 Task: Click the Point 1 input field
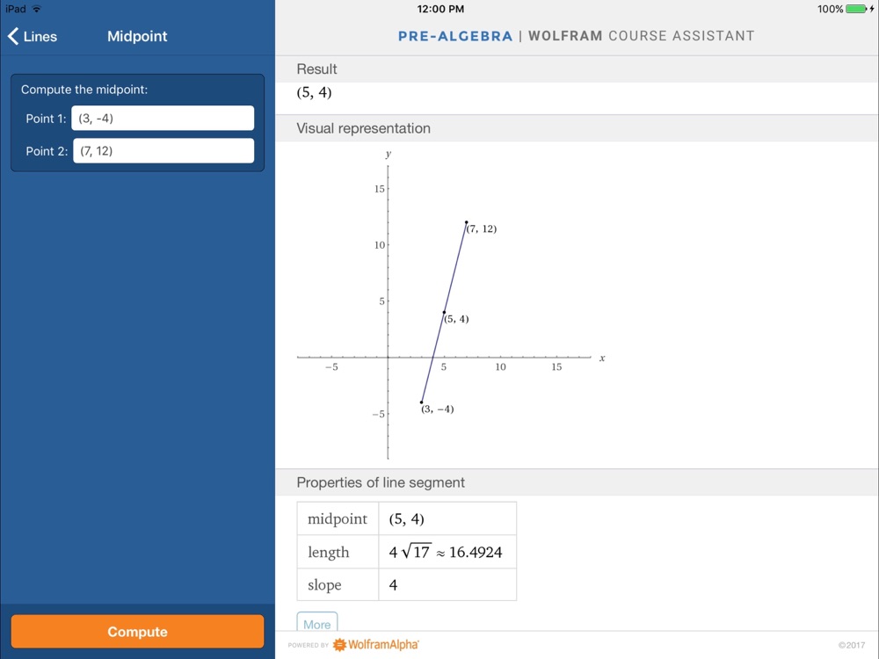pos(163,119)
